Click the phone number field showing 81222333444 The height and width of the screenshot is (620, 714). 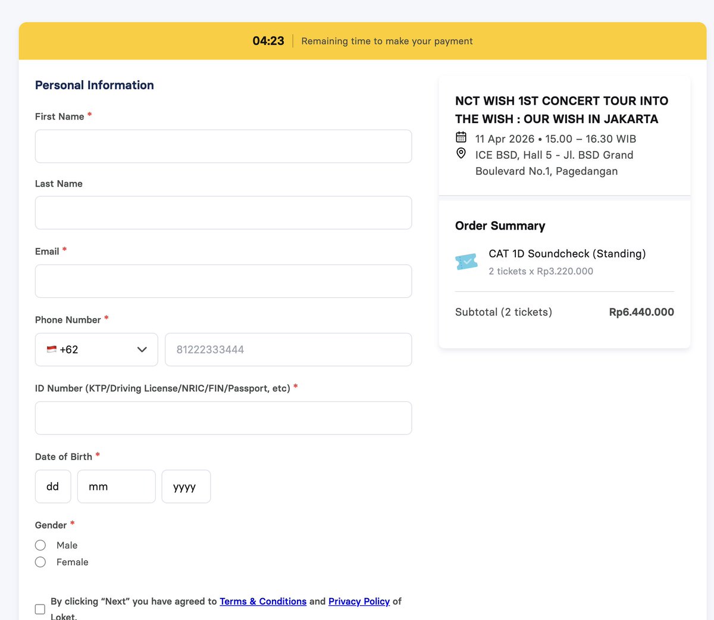coord(288,350)
